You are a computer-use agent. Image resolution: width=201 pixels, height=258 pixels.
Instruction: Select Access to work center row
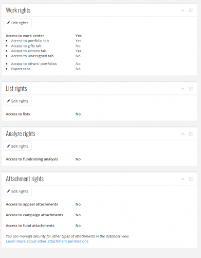pyautogui.click(x=44, y=36)
